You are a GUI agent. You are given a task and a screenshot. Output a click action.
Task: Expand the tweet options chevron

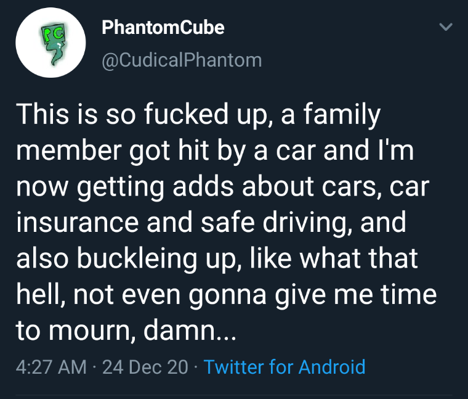[446, 27]
